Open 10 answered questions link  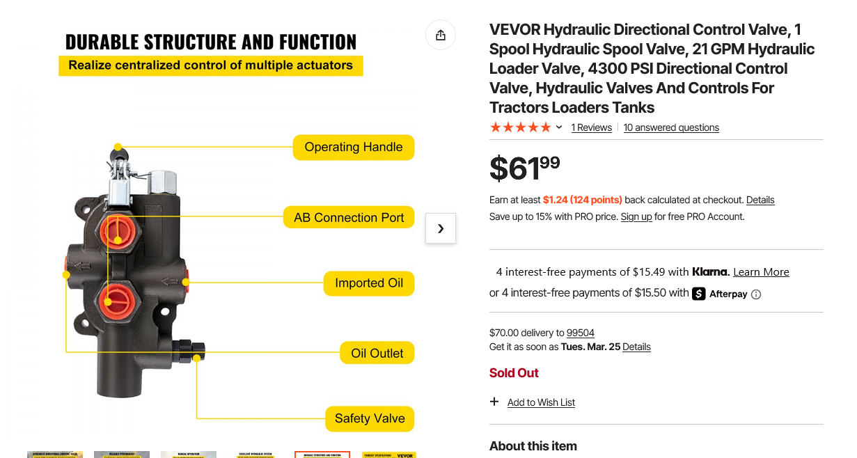tap(671, 127)
